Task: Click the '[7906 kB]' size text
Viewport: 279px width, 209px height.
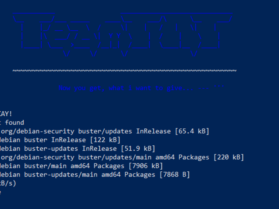Action: (x=146, y=166)
